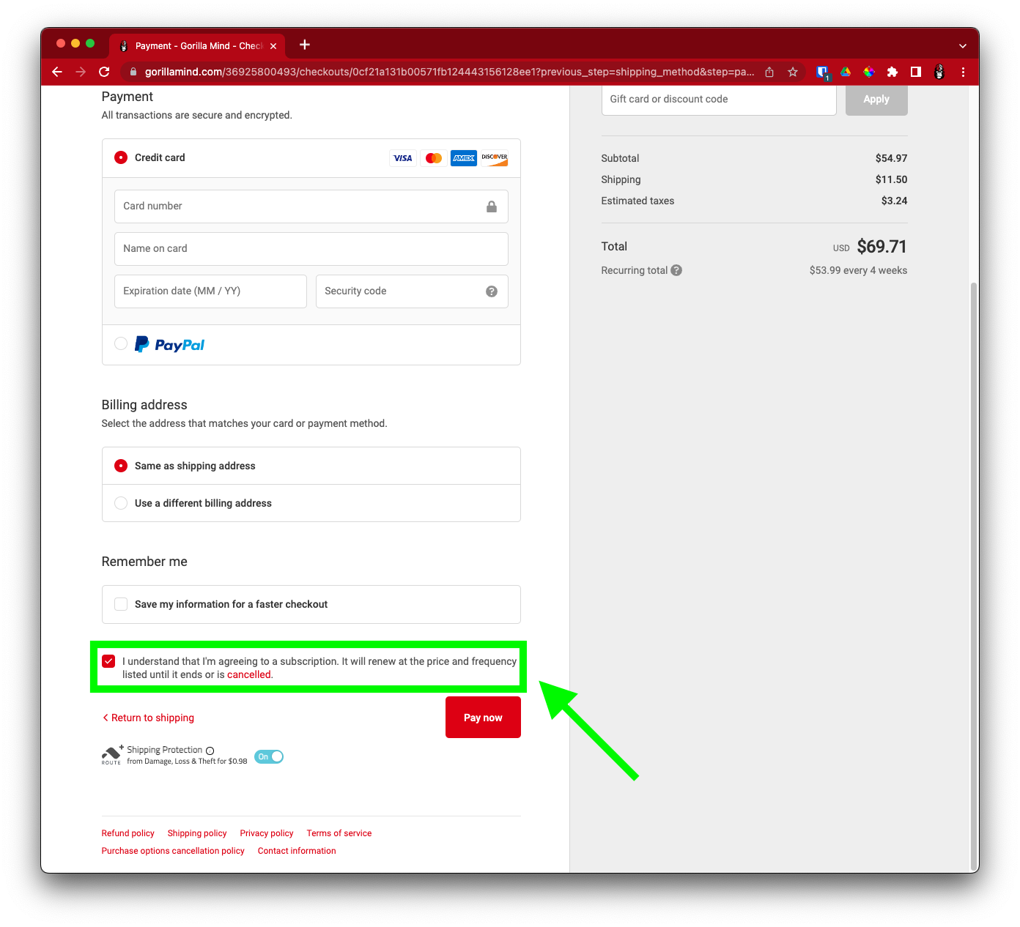Image resolution: width=1020 pixels, height=927 pixels.
Task: Open a new browser tab
Action: [x=305, y=45]
